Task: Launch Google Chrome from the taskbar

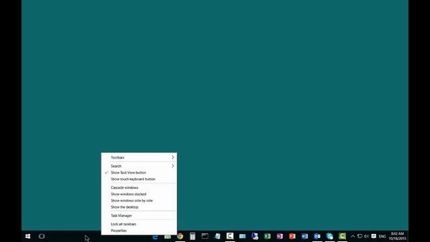Action: [180, 236]
